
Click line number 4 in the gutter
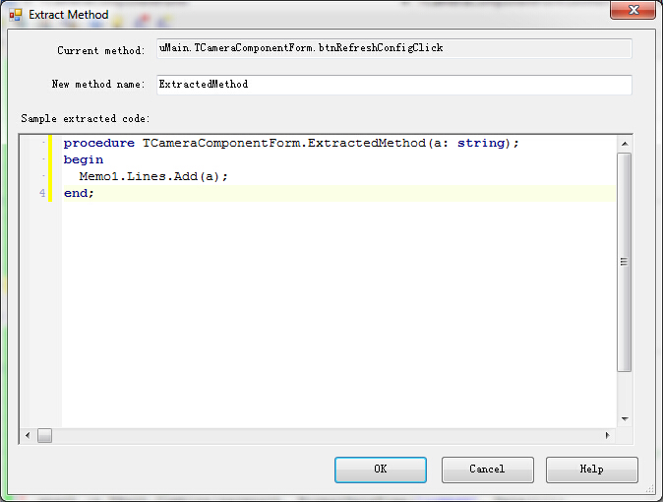coord(42,194)
